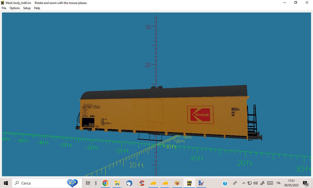Open the Options menu
This screenshot has height=188, width=313.
15,8
